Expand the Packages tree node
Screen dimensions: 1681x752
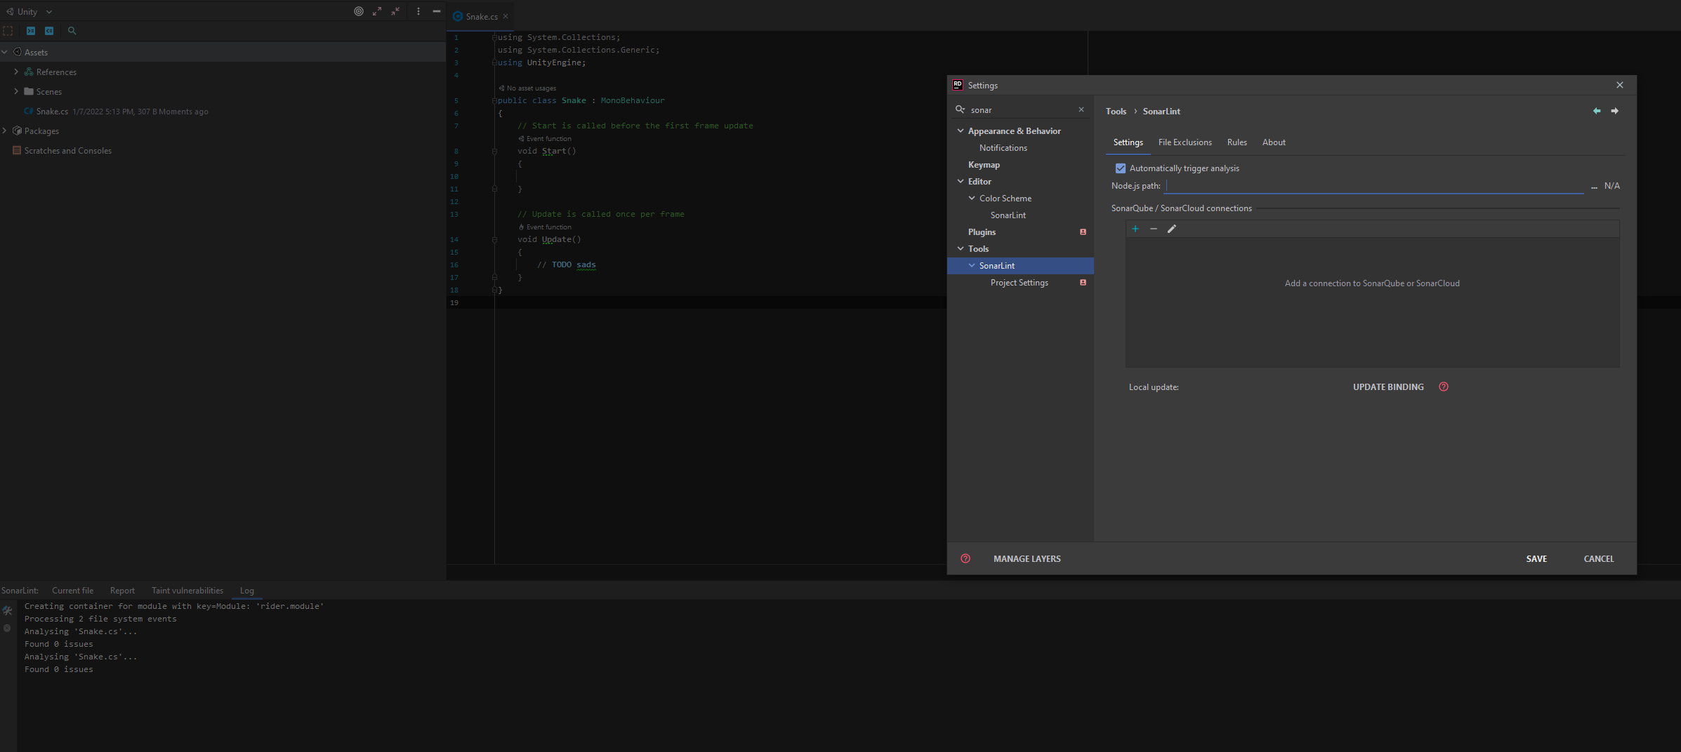tap(5, 130)
